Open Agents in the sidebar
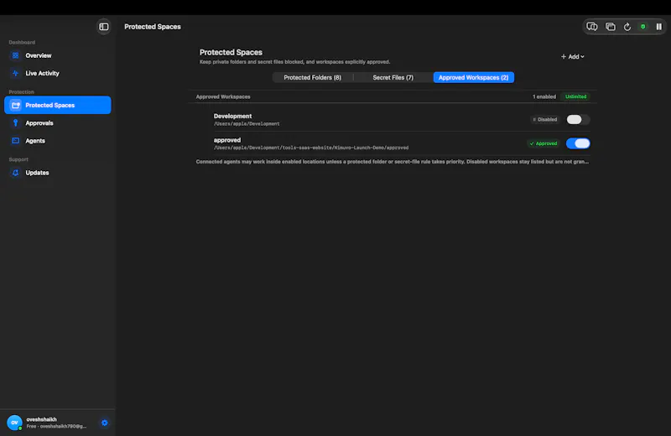671x436 pixels. tap(58, 141)
